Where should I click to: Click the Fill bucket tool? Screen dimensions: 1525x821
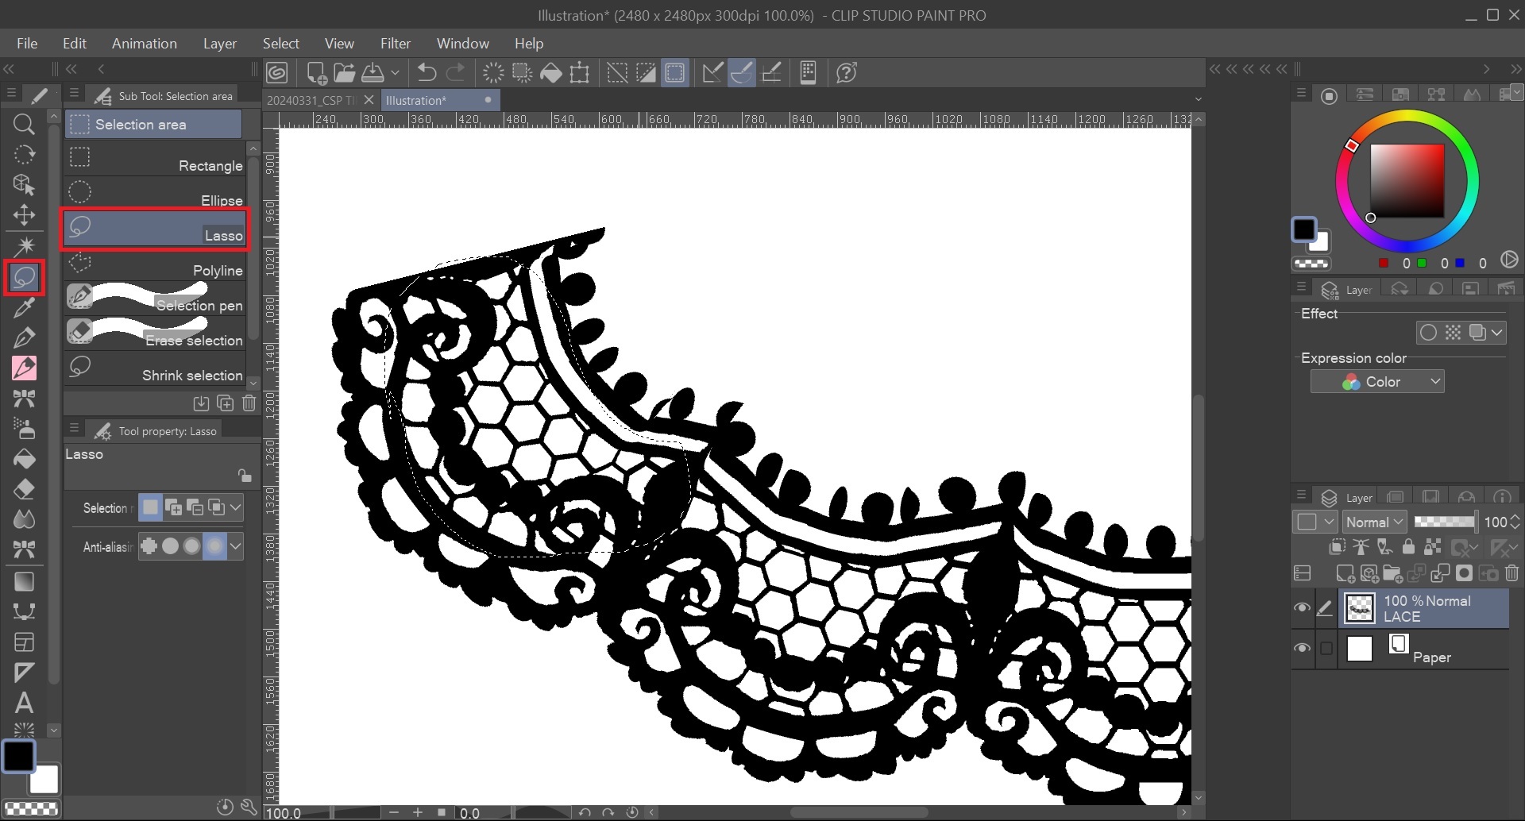coord(24,459)
